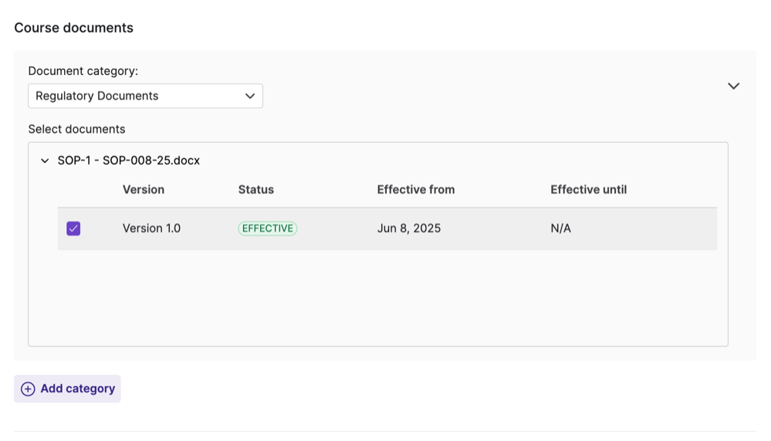Click the Document category label
The width and height of the screenshot is (771, 441).
(x=83, y=71)
